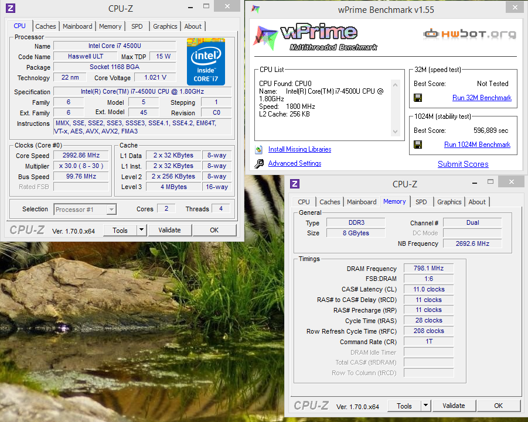Click CPU List scrollbar down arrow

(x=396, y=132)
